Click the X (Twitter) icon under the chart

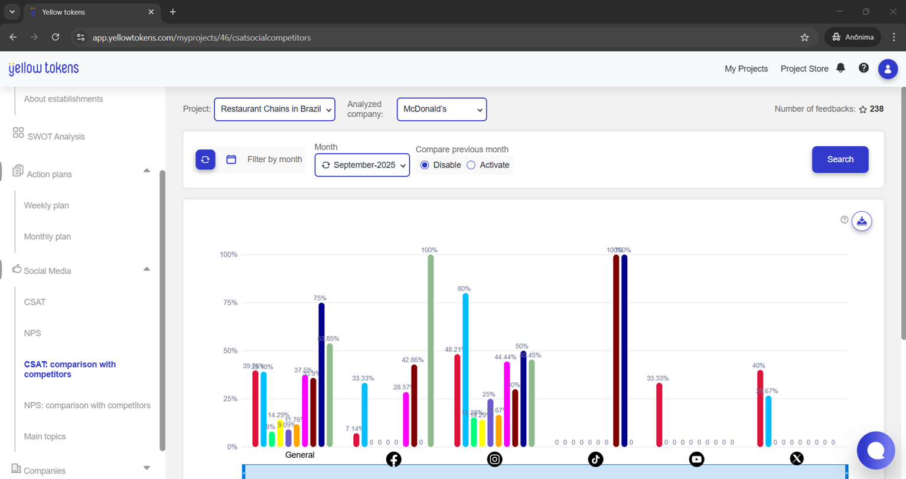tap(797, 458)
